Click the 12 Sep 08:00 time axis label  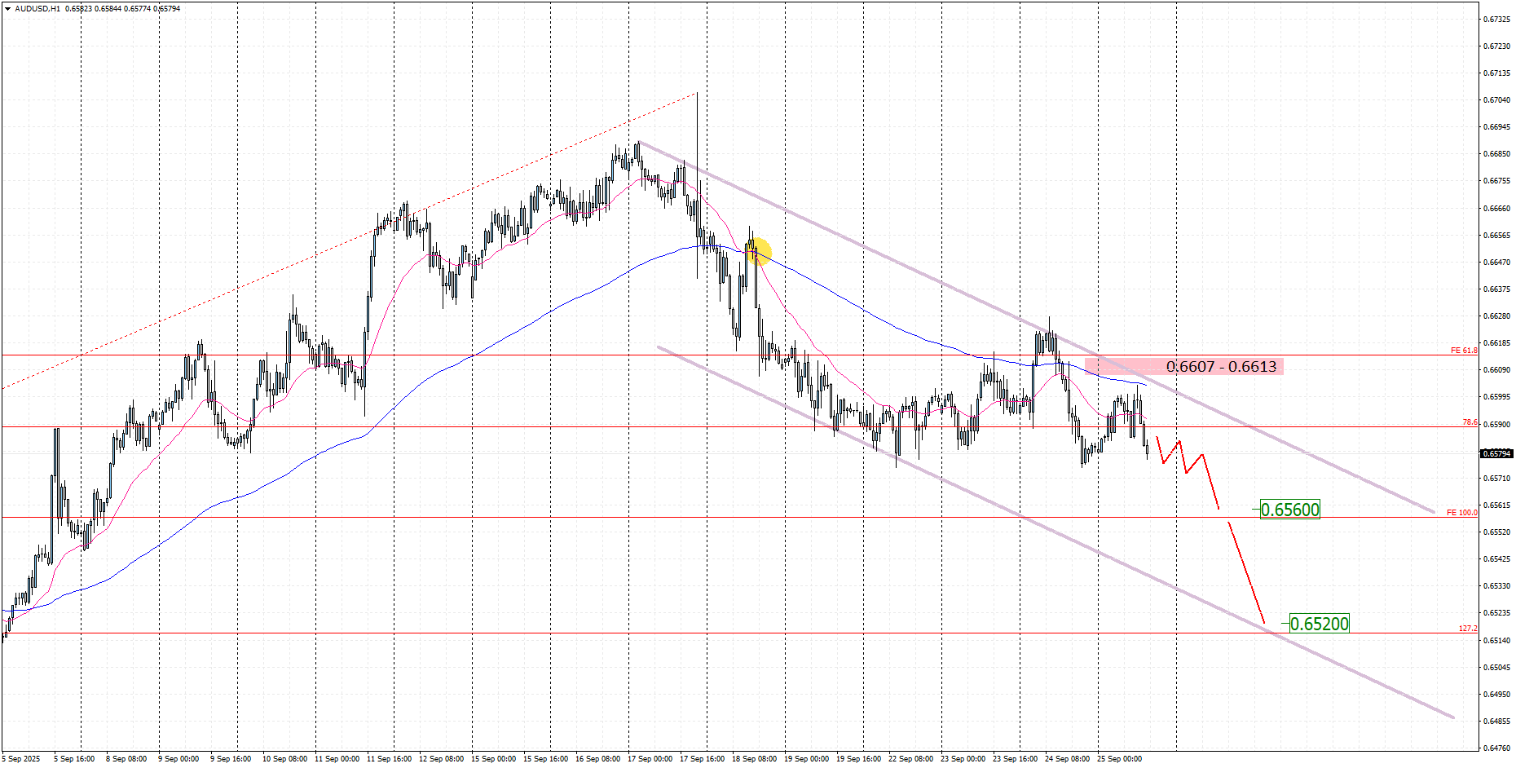pyautogui.click(x=441, y=759)
